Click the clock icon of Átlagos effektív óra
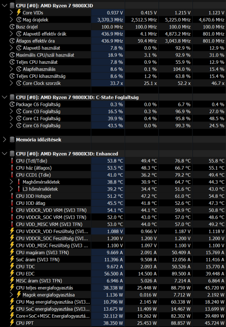Image resolution: width=226 pixels, height=327 pixels. [x=12, y=41]
